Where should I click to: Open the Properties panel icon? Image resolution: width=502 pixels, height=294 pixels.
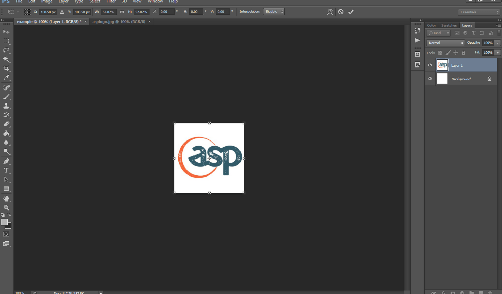click(417, 54)
